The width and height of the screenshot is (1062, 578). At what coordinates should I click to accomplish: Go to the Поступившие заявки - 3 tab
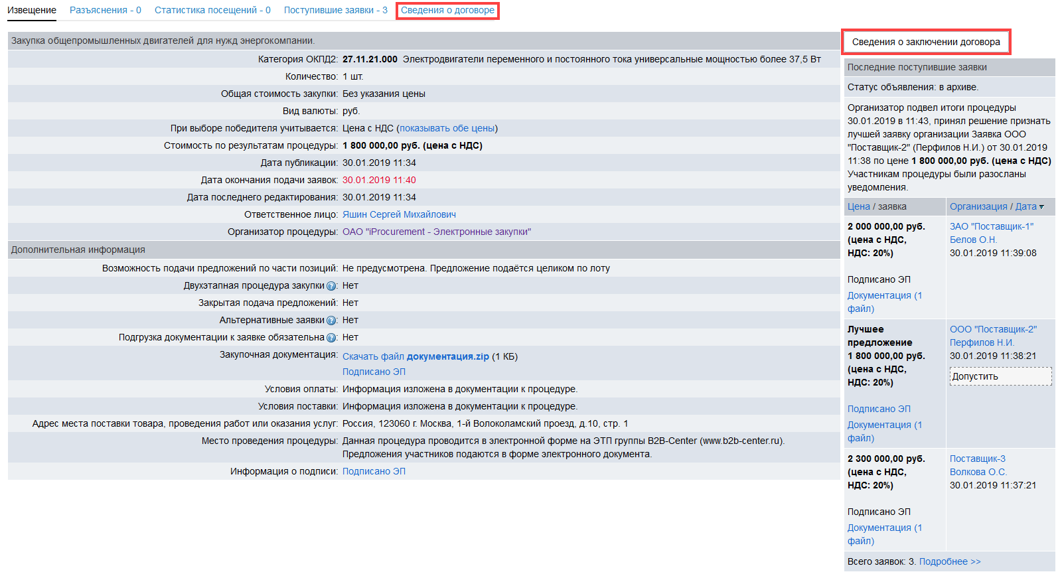click(x=335, y=11)
